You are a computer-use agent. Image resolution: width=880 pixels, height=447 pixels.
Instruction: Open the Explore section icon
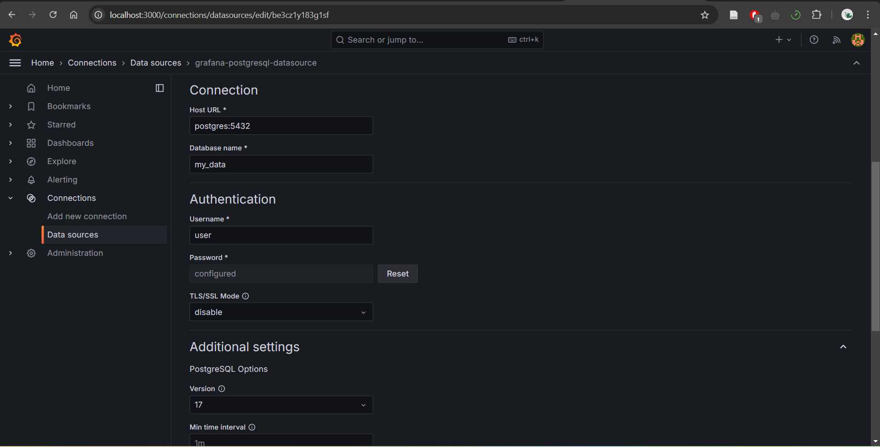tap(31, 161)
